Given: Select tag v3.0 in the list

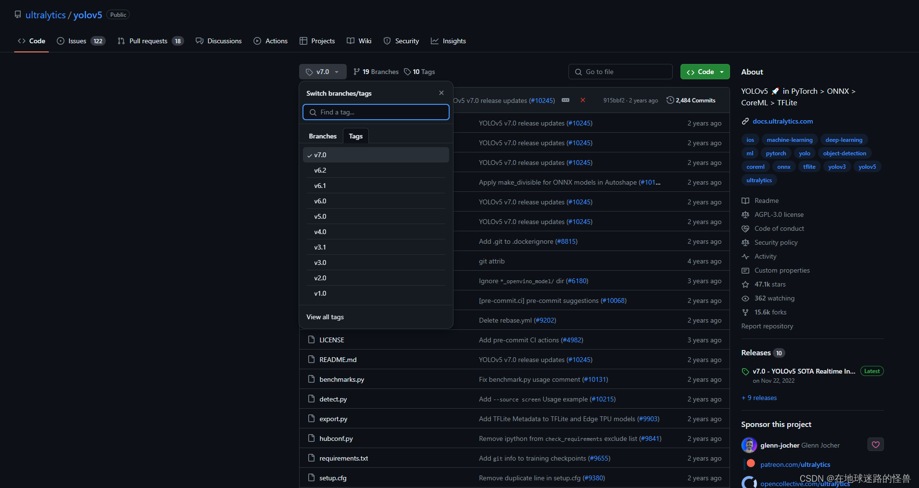Looking at the screenshot, I should point(376,263).
